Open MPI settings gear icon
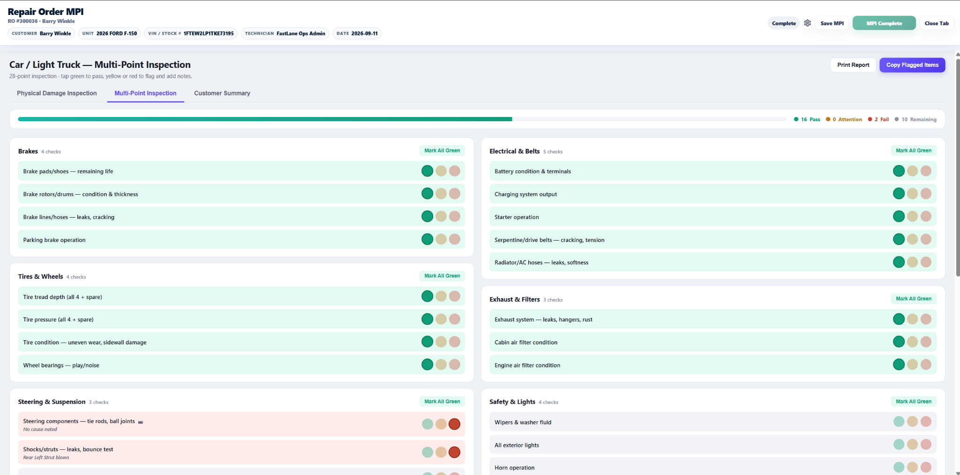This screenshot has width=960, height=475. click(x=807, y=23)
